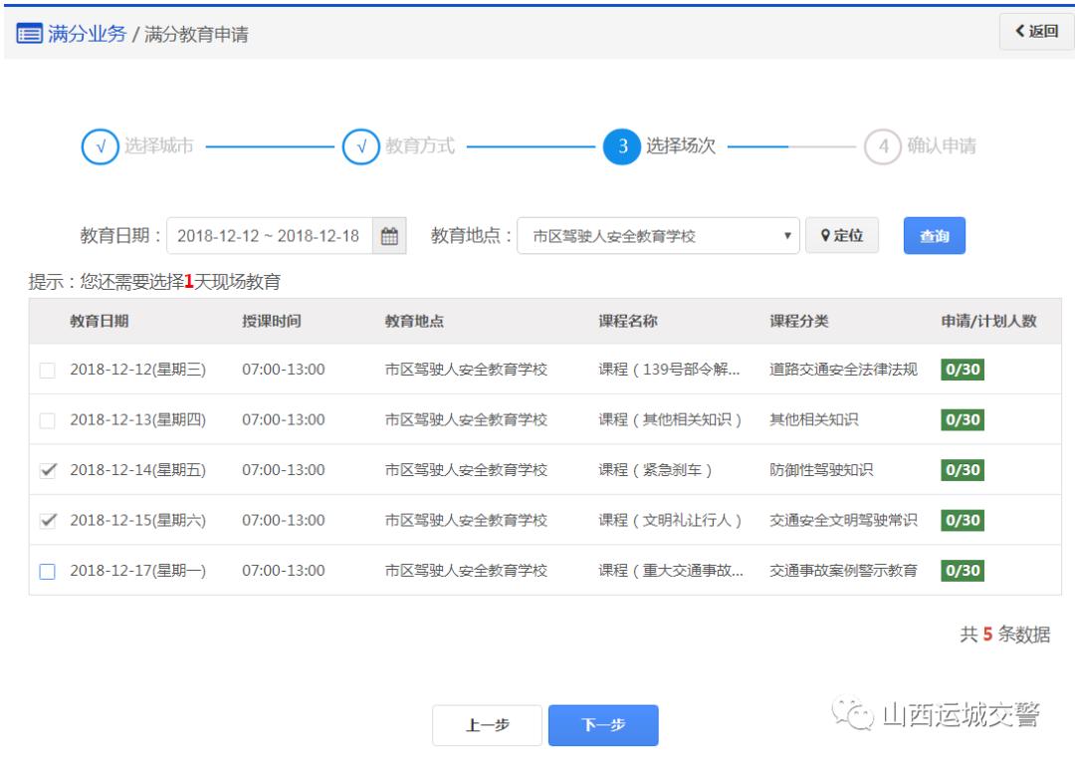Open the 教育日期 date range picker field
This screenshot has height=762, width=1075.
(269, 236)
